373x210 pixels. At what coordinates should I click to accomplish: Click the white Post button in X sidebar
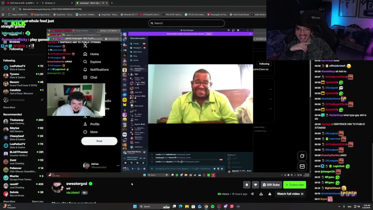coord(99,141)
